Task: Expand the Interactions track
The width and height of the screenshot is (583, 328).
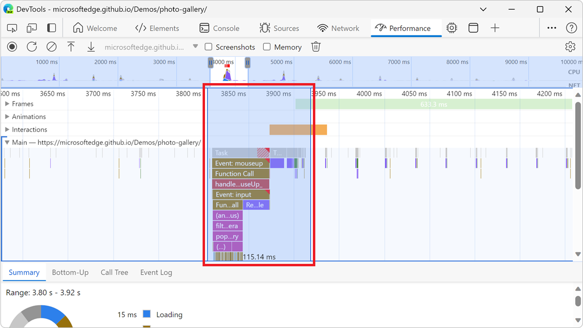Action: (7, 130)
